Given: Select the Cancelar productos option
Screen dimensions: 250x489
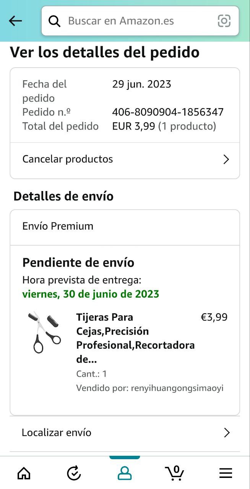Looking at the screenshot, I should [x=125, y=159].
